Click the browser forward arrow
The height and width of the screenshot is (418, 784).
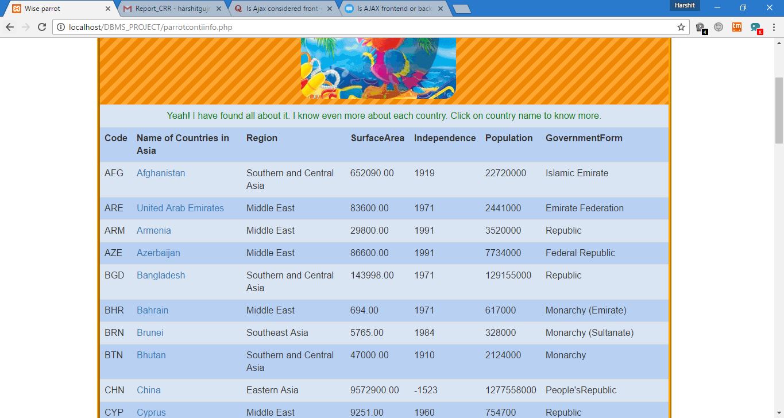tap(25, 27)
